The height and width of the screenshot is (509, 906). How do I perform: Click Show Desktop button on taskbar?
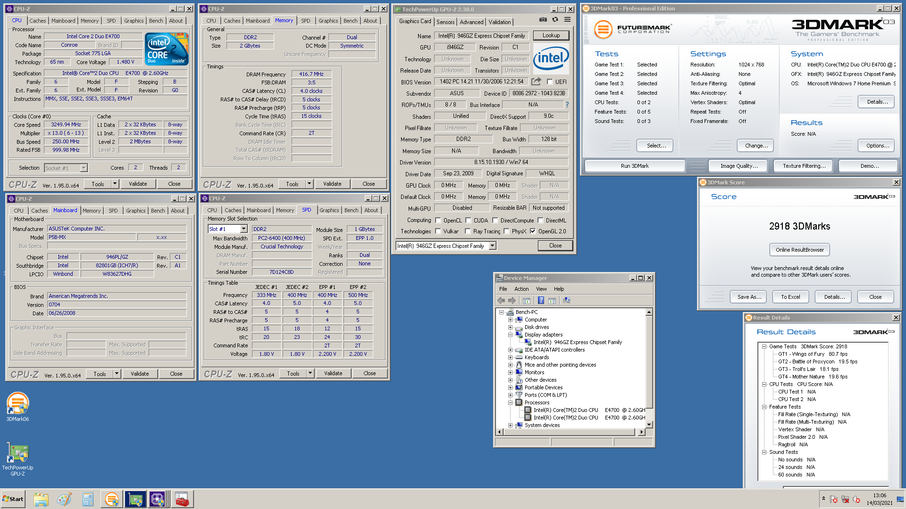tap(901, 499)
